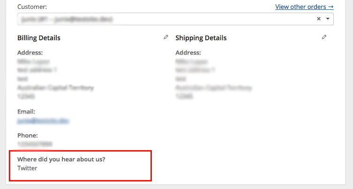Click the shipping Australian Capital Territory line
The image size is (353, 189).
pyautogui.click(x=214, y=87)
